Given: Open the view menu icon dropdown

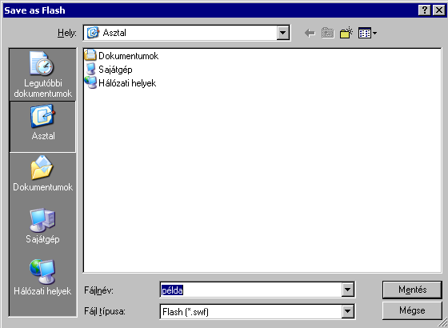Looking at the screenshot, I should [x=367, y=33].
